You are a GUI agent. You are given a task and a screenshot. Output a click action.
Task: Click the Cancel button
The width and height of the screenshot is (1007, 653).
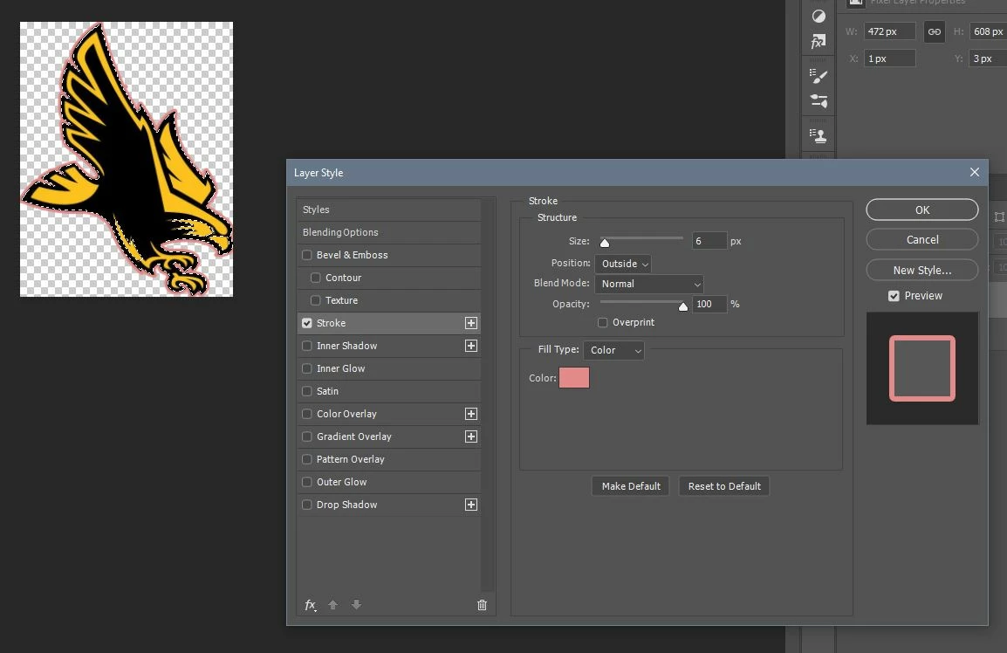[x=922, y=240]
